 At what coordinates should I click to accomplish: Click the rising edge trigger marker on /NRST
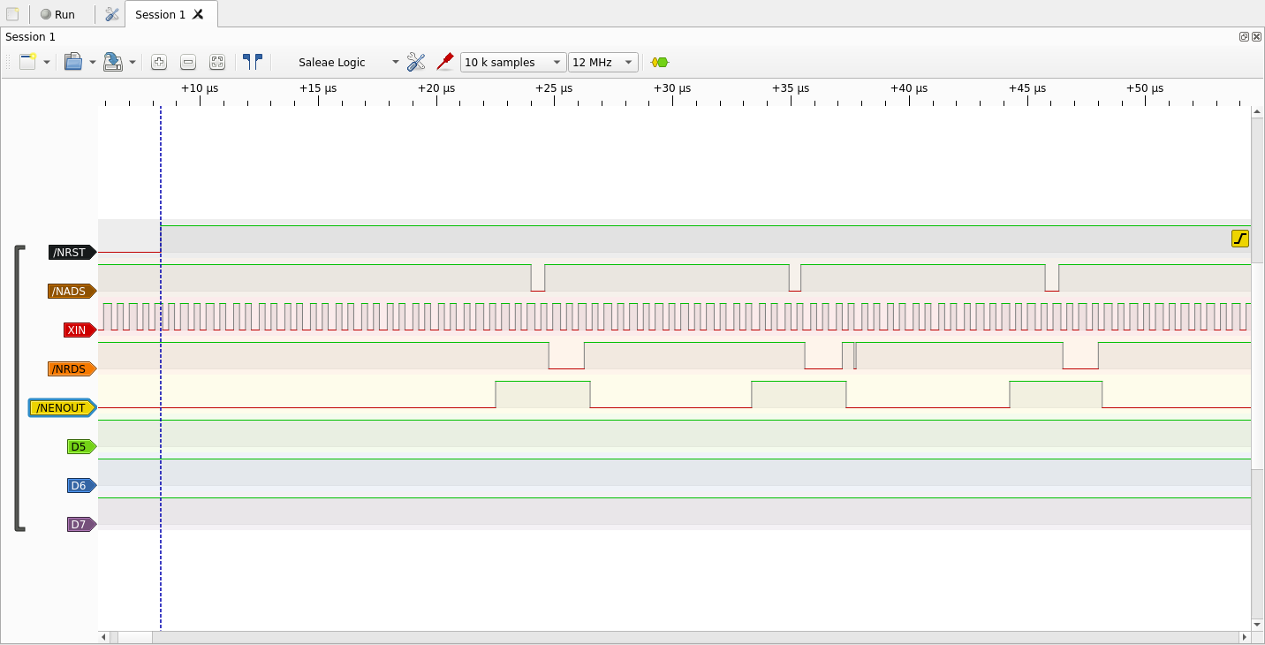(1240, 239)
